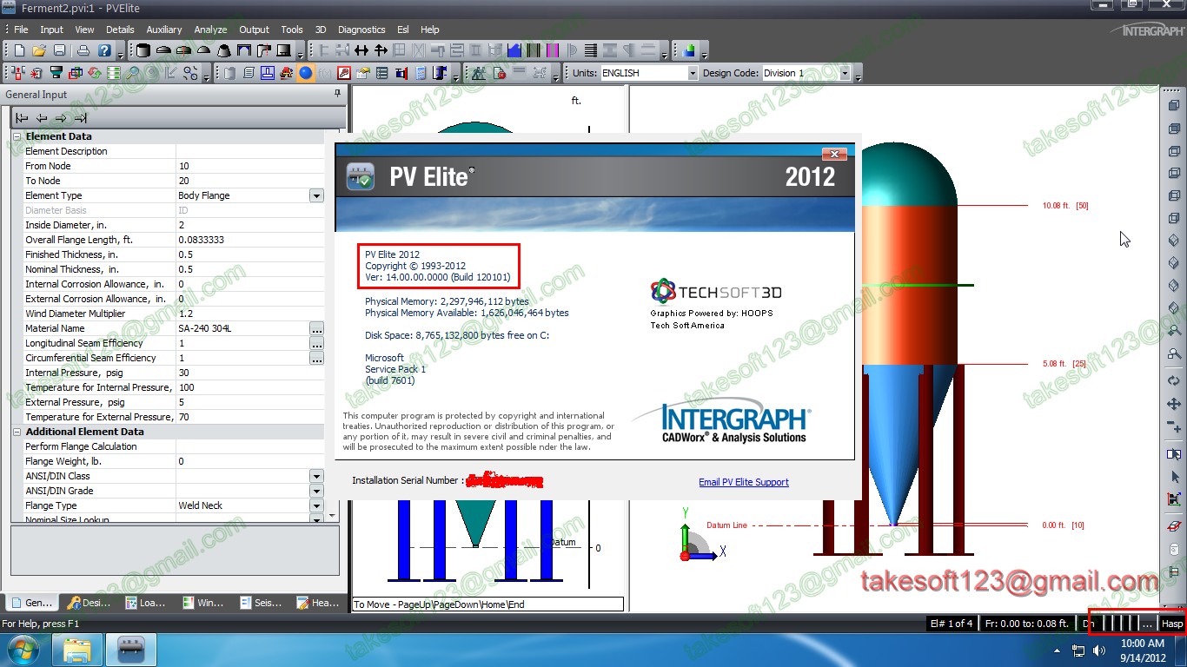Open Help via the question mark icon
Viewport: 1187px width, 667px height.
pyautogui.click(x=104, y=50)
